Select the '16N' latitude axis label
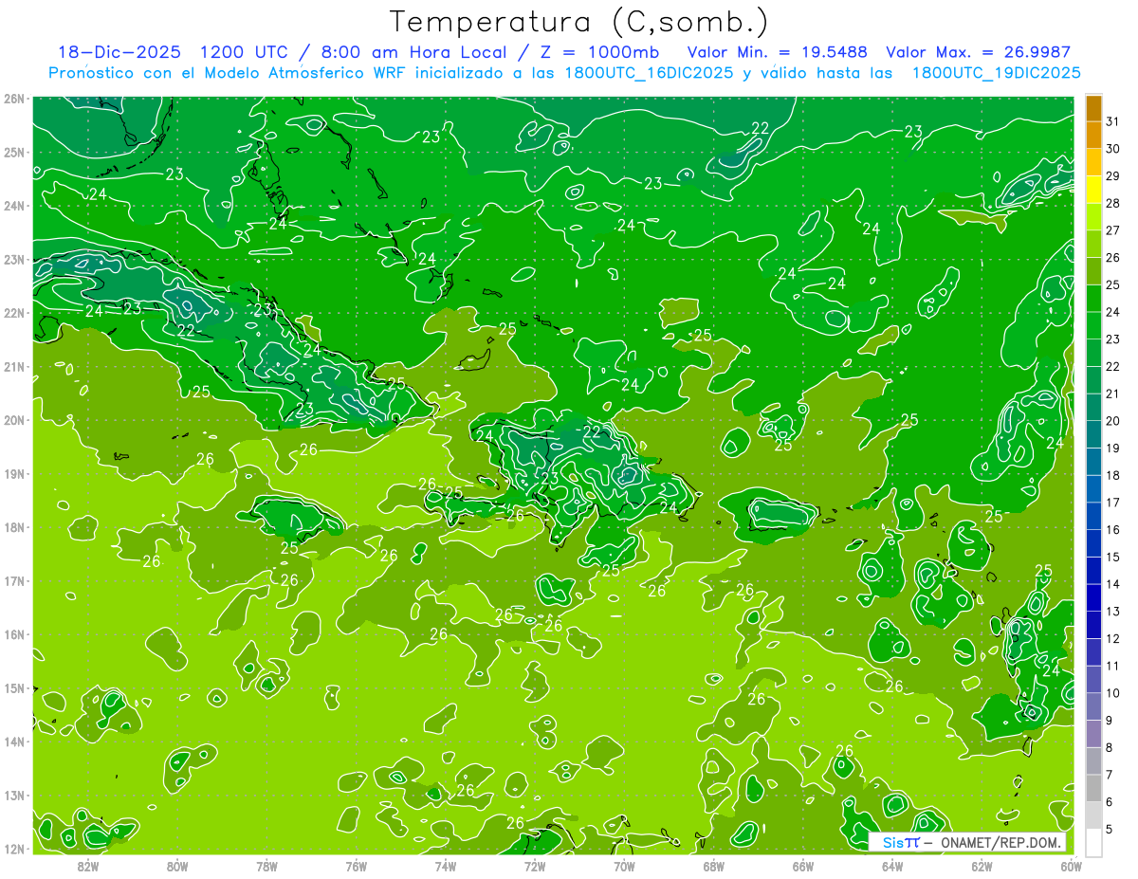Image resolution: width=1138 pixels, height=879 pixels. [15, 634]
